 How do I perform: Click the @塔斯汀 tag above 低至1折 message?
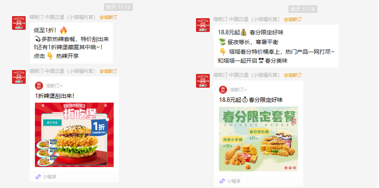tap(108, 17)
